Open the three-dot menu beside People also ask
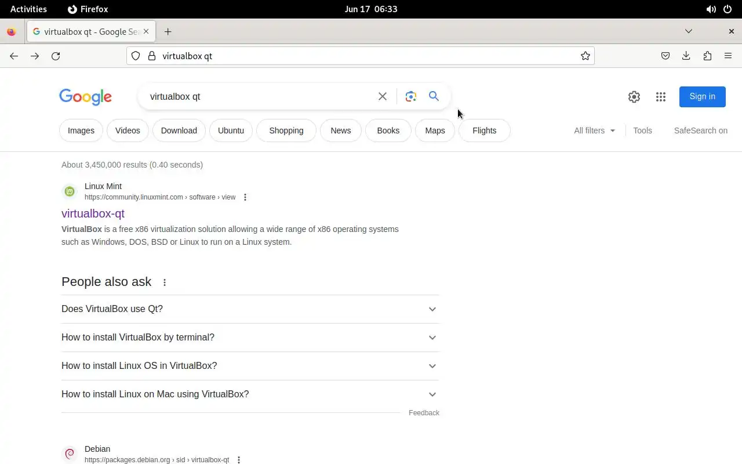Viewport: 742px width, 464px height. point(165,282)
